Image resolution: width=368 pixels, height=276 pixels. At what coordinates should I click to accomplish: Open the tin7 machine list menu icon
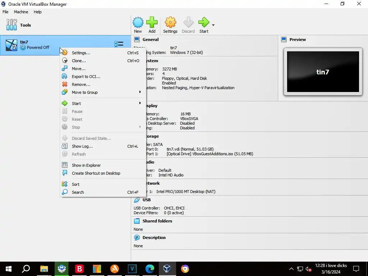(119, 44)
